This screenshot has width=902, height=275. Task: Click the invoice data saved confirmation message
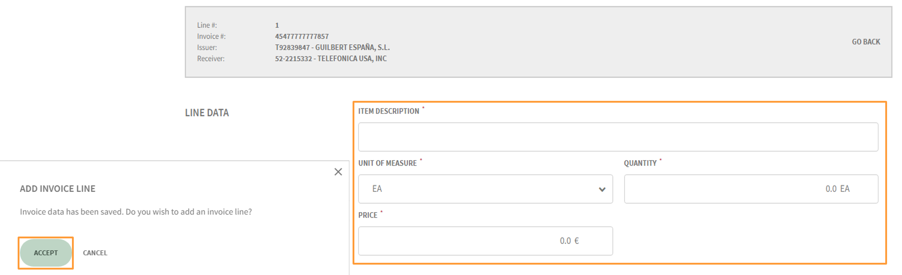(x=137, y=211)
